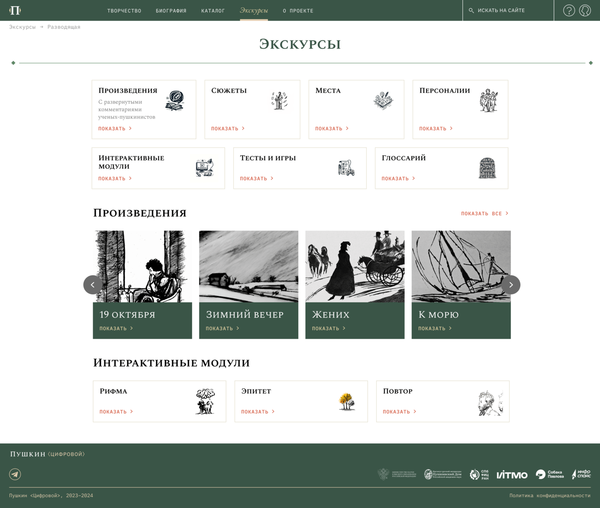
Task: Click the people icon on the Персоналии card
Action: pos(489,100)
